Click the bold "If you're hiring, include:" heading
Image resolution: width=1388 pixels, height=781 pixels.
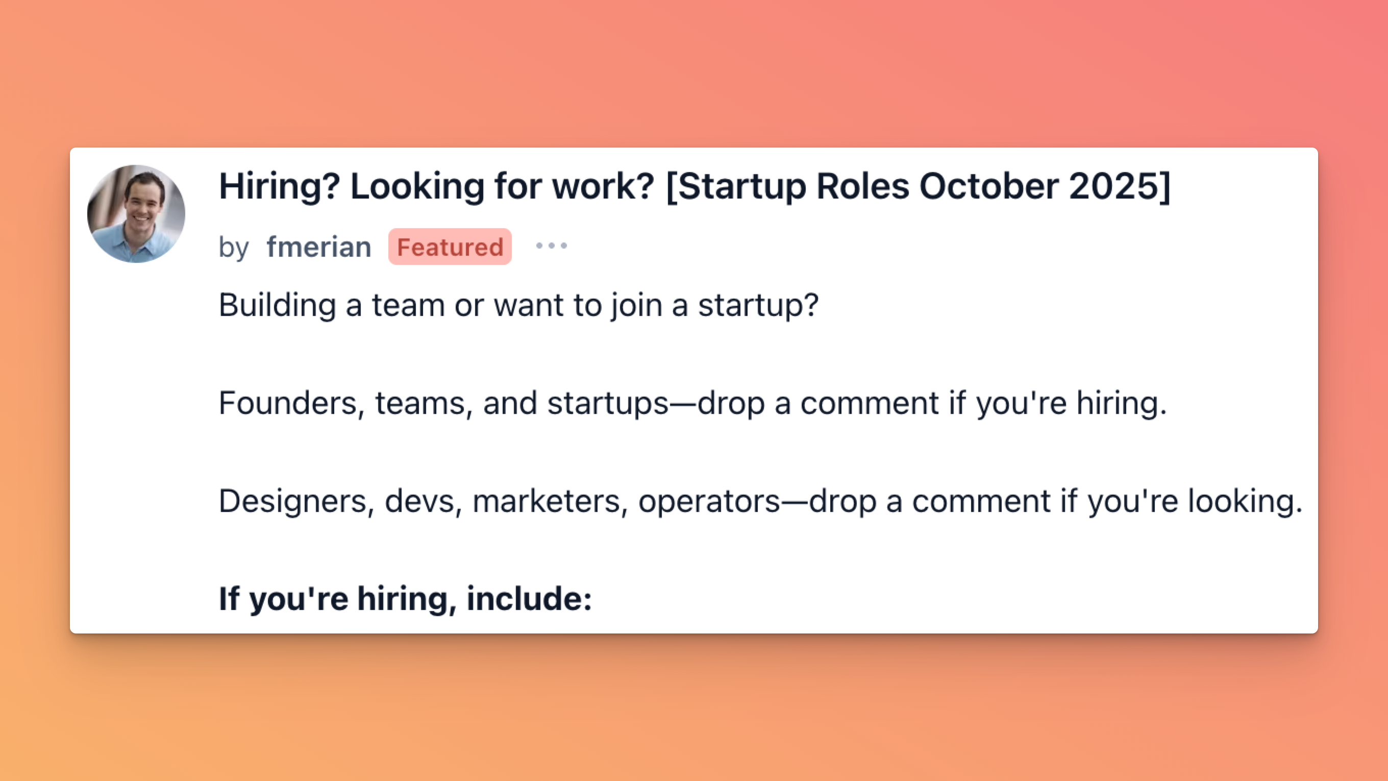coord(405,599)
